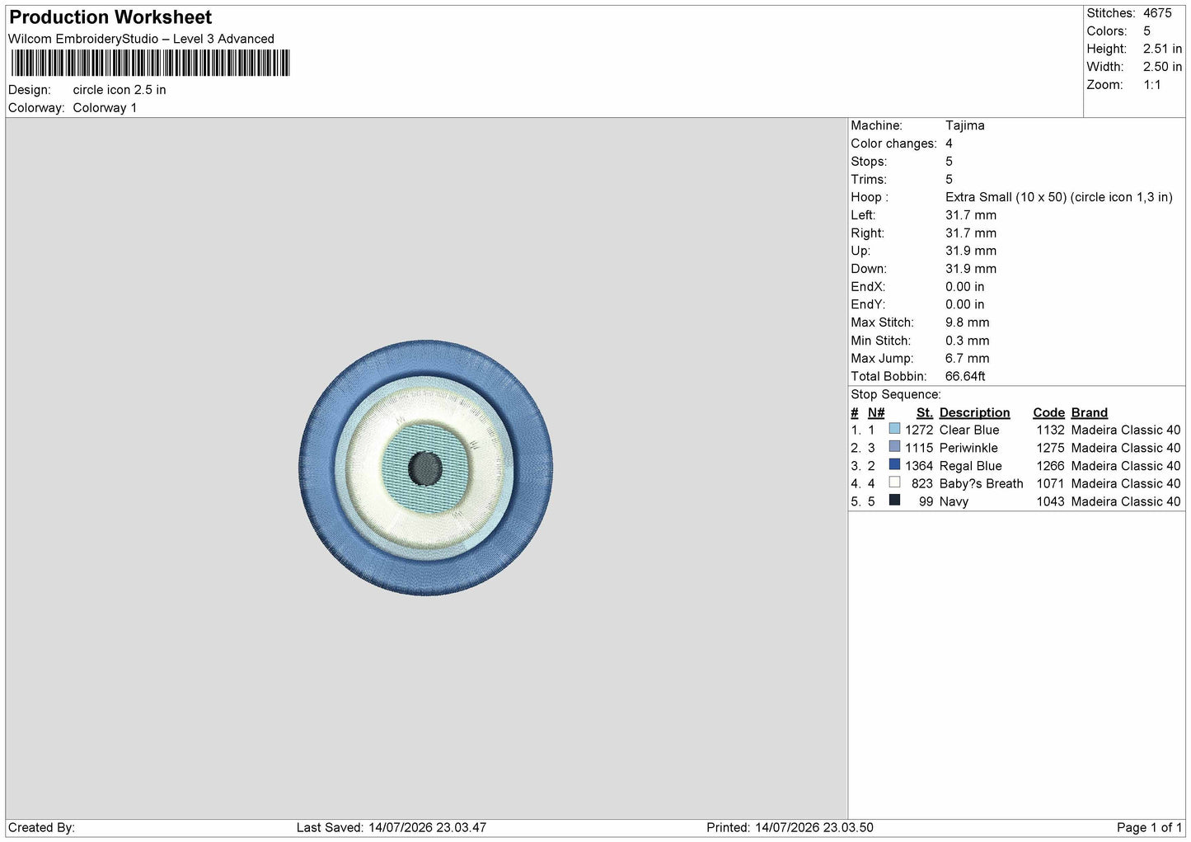Click the Periwinkle thread color swatch
Screen dimensions: 1191x842
pyautogui.click(x=894, y=447)
